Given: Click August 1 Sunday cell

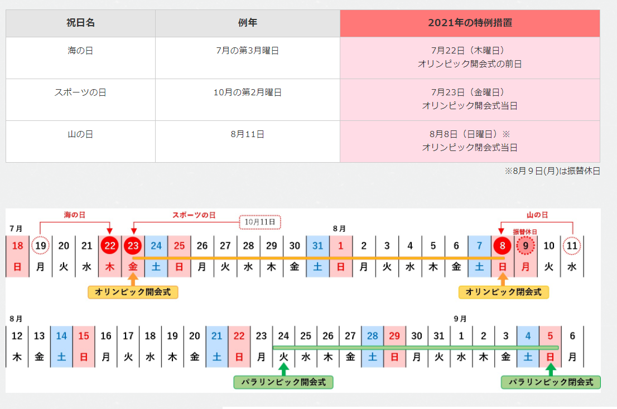Looking at the screenshot, I should coord(341,256).
